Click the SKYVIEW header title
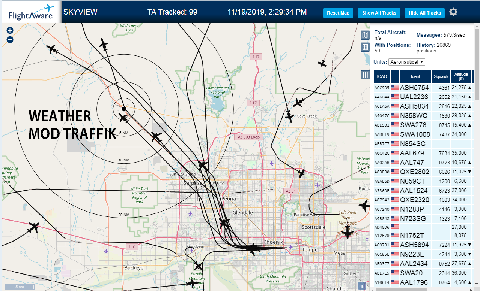 pos(80,12)
